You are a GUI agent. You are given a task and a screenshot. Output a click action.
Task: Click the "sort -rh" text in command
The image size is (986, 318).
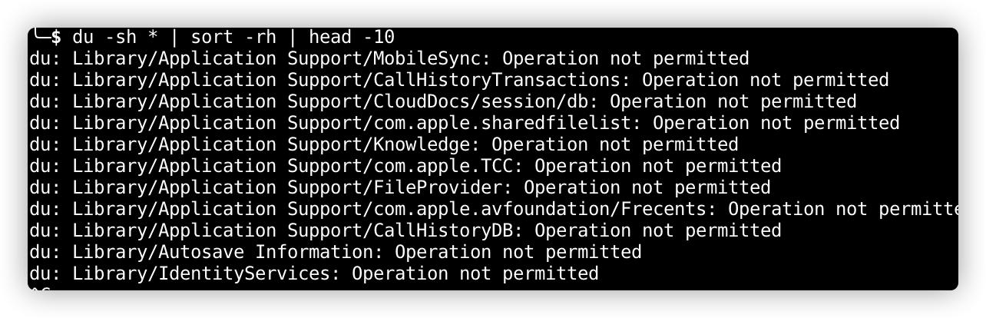pyautogui.click(x=233, y=37)
